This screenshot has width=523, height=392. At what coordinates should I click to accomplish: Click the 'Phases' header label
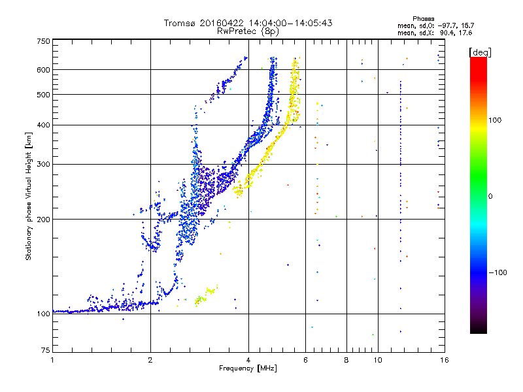[x=423, y=19]
